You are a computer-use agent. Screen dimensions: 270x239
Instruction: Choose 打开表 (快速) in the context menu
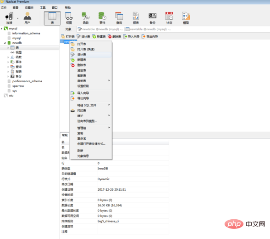(91, 49)
